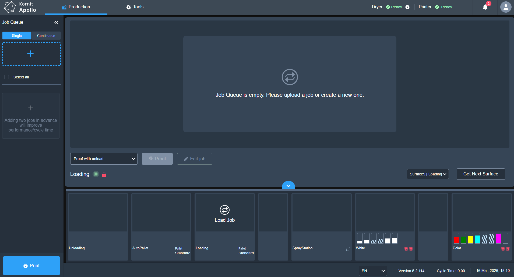
Task: Open the notifications bell
Action: [x=485, y=7]
